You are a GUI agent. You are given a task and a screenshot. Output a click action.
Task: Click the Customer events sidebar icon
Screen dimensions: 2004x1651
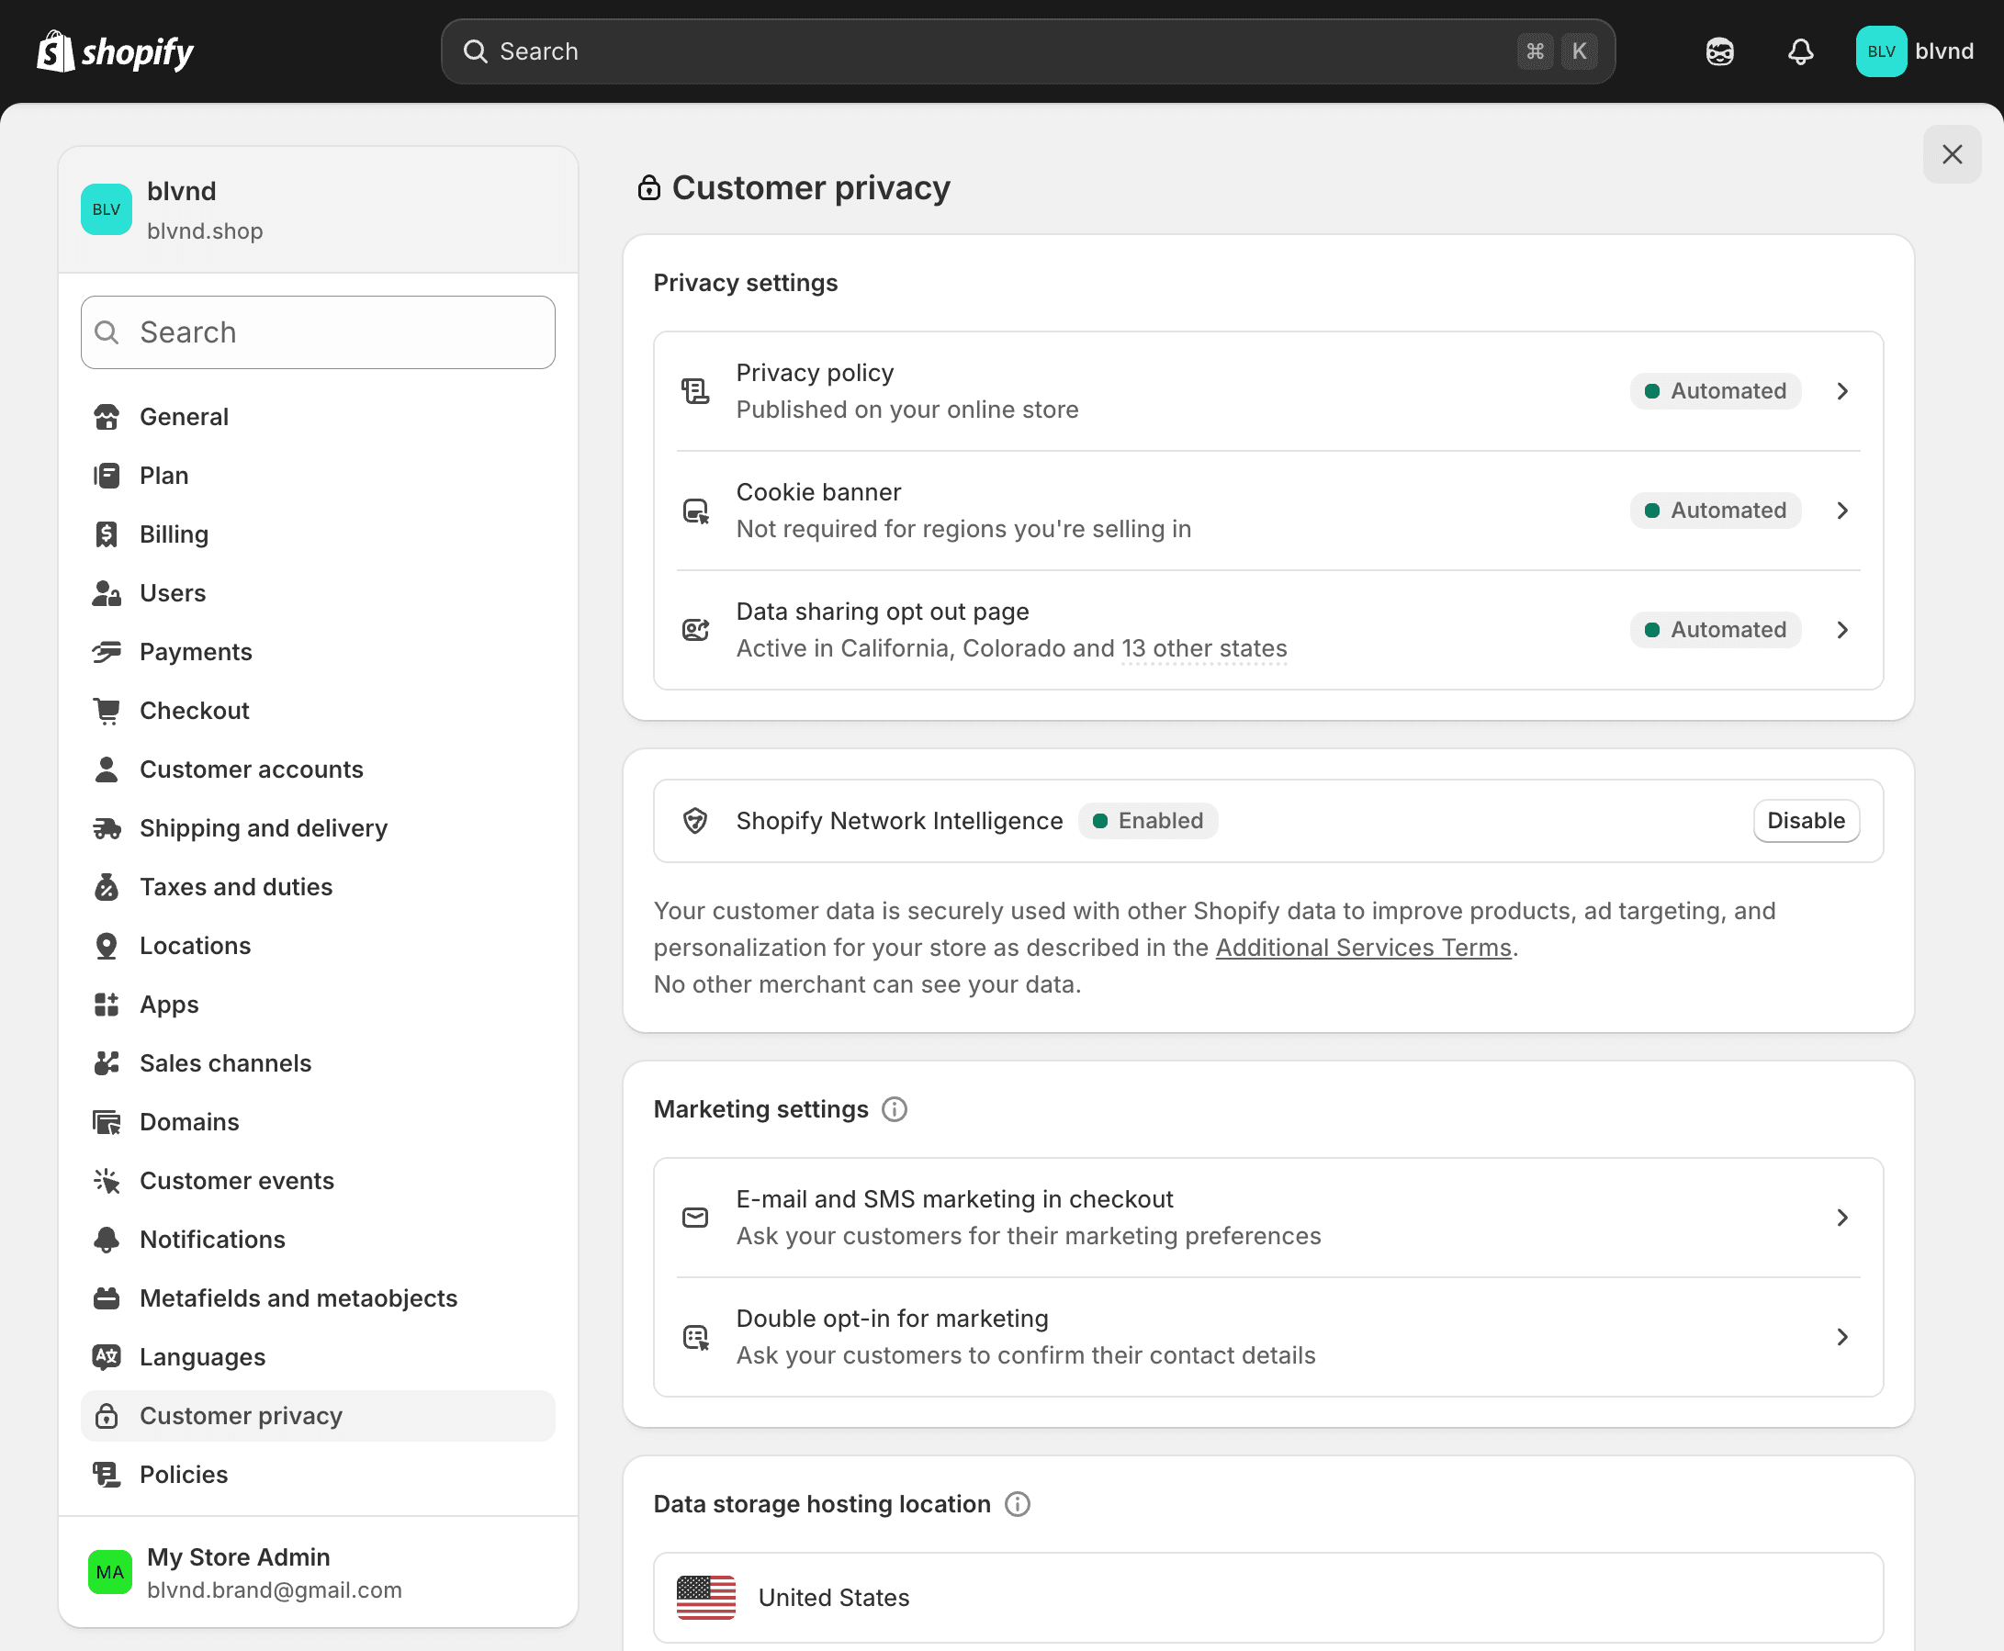click(x=107, y=1181)
